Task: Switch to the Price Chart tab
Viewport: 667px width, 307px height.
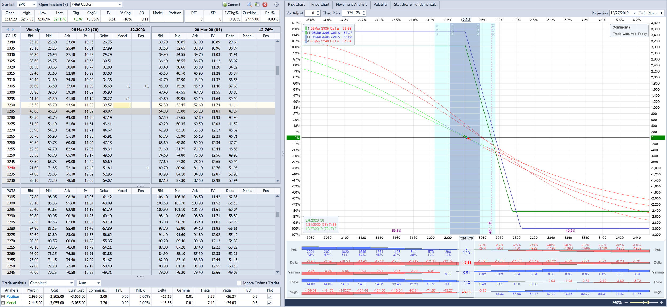Action: (320, 5)
